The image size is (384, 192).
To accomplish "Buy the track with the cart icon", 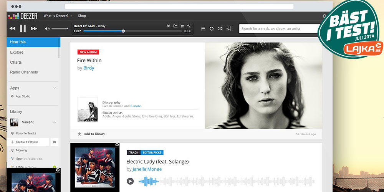I will pyautogui.click(x=182, y=26).
